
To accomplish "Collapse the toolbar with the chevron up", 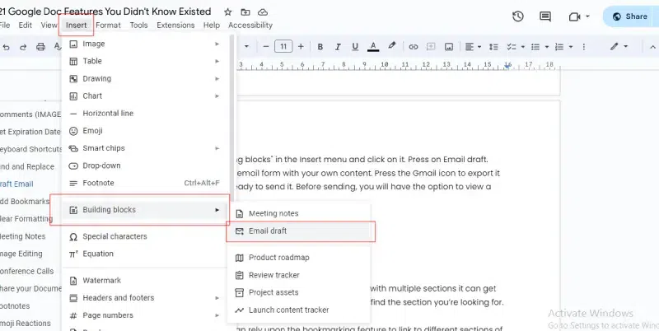I will (652, 47).
